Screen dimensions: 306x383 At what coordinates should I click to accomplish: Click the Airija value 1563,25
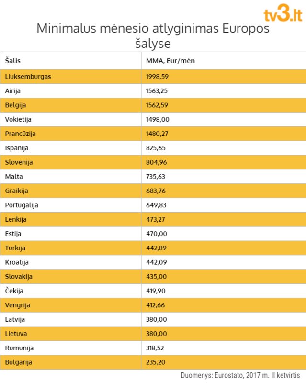[157, 91]
